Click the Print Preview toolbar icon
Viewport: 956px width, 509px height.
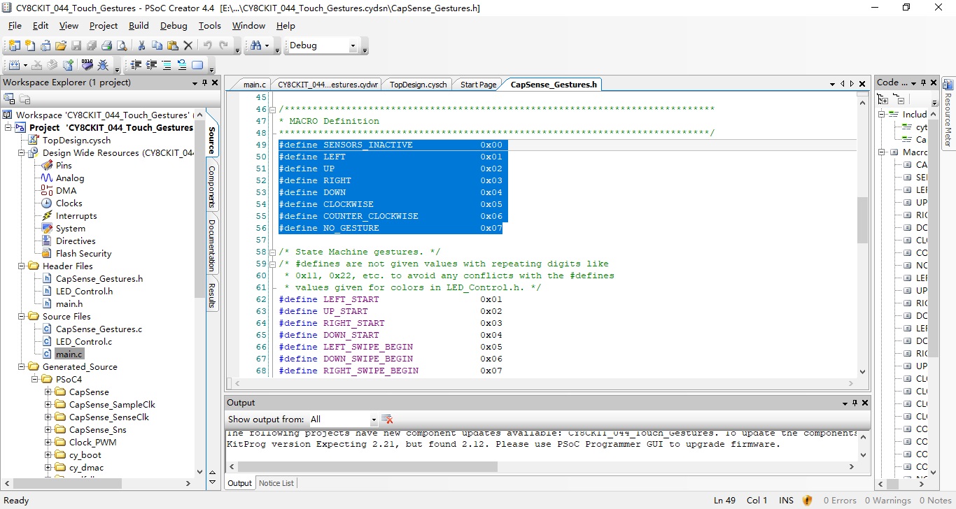point(122,45)
